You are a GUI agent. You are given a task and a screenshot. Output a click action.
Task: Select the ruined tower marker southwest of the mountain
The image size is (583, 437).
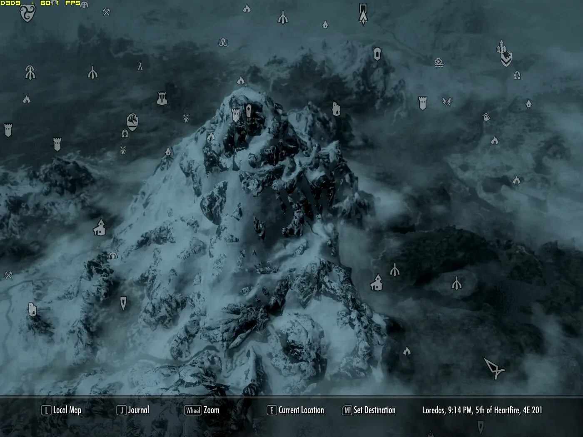tap(32, 309)
